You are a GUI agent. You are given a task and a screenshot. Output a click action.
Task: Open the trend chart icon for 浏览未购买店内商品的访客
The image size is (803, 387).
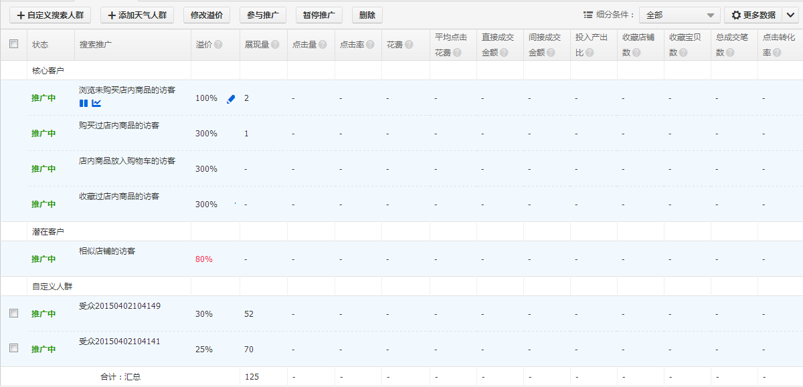point(96,103)
